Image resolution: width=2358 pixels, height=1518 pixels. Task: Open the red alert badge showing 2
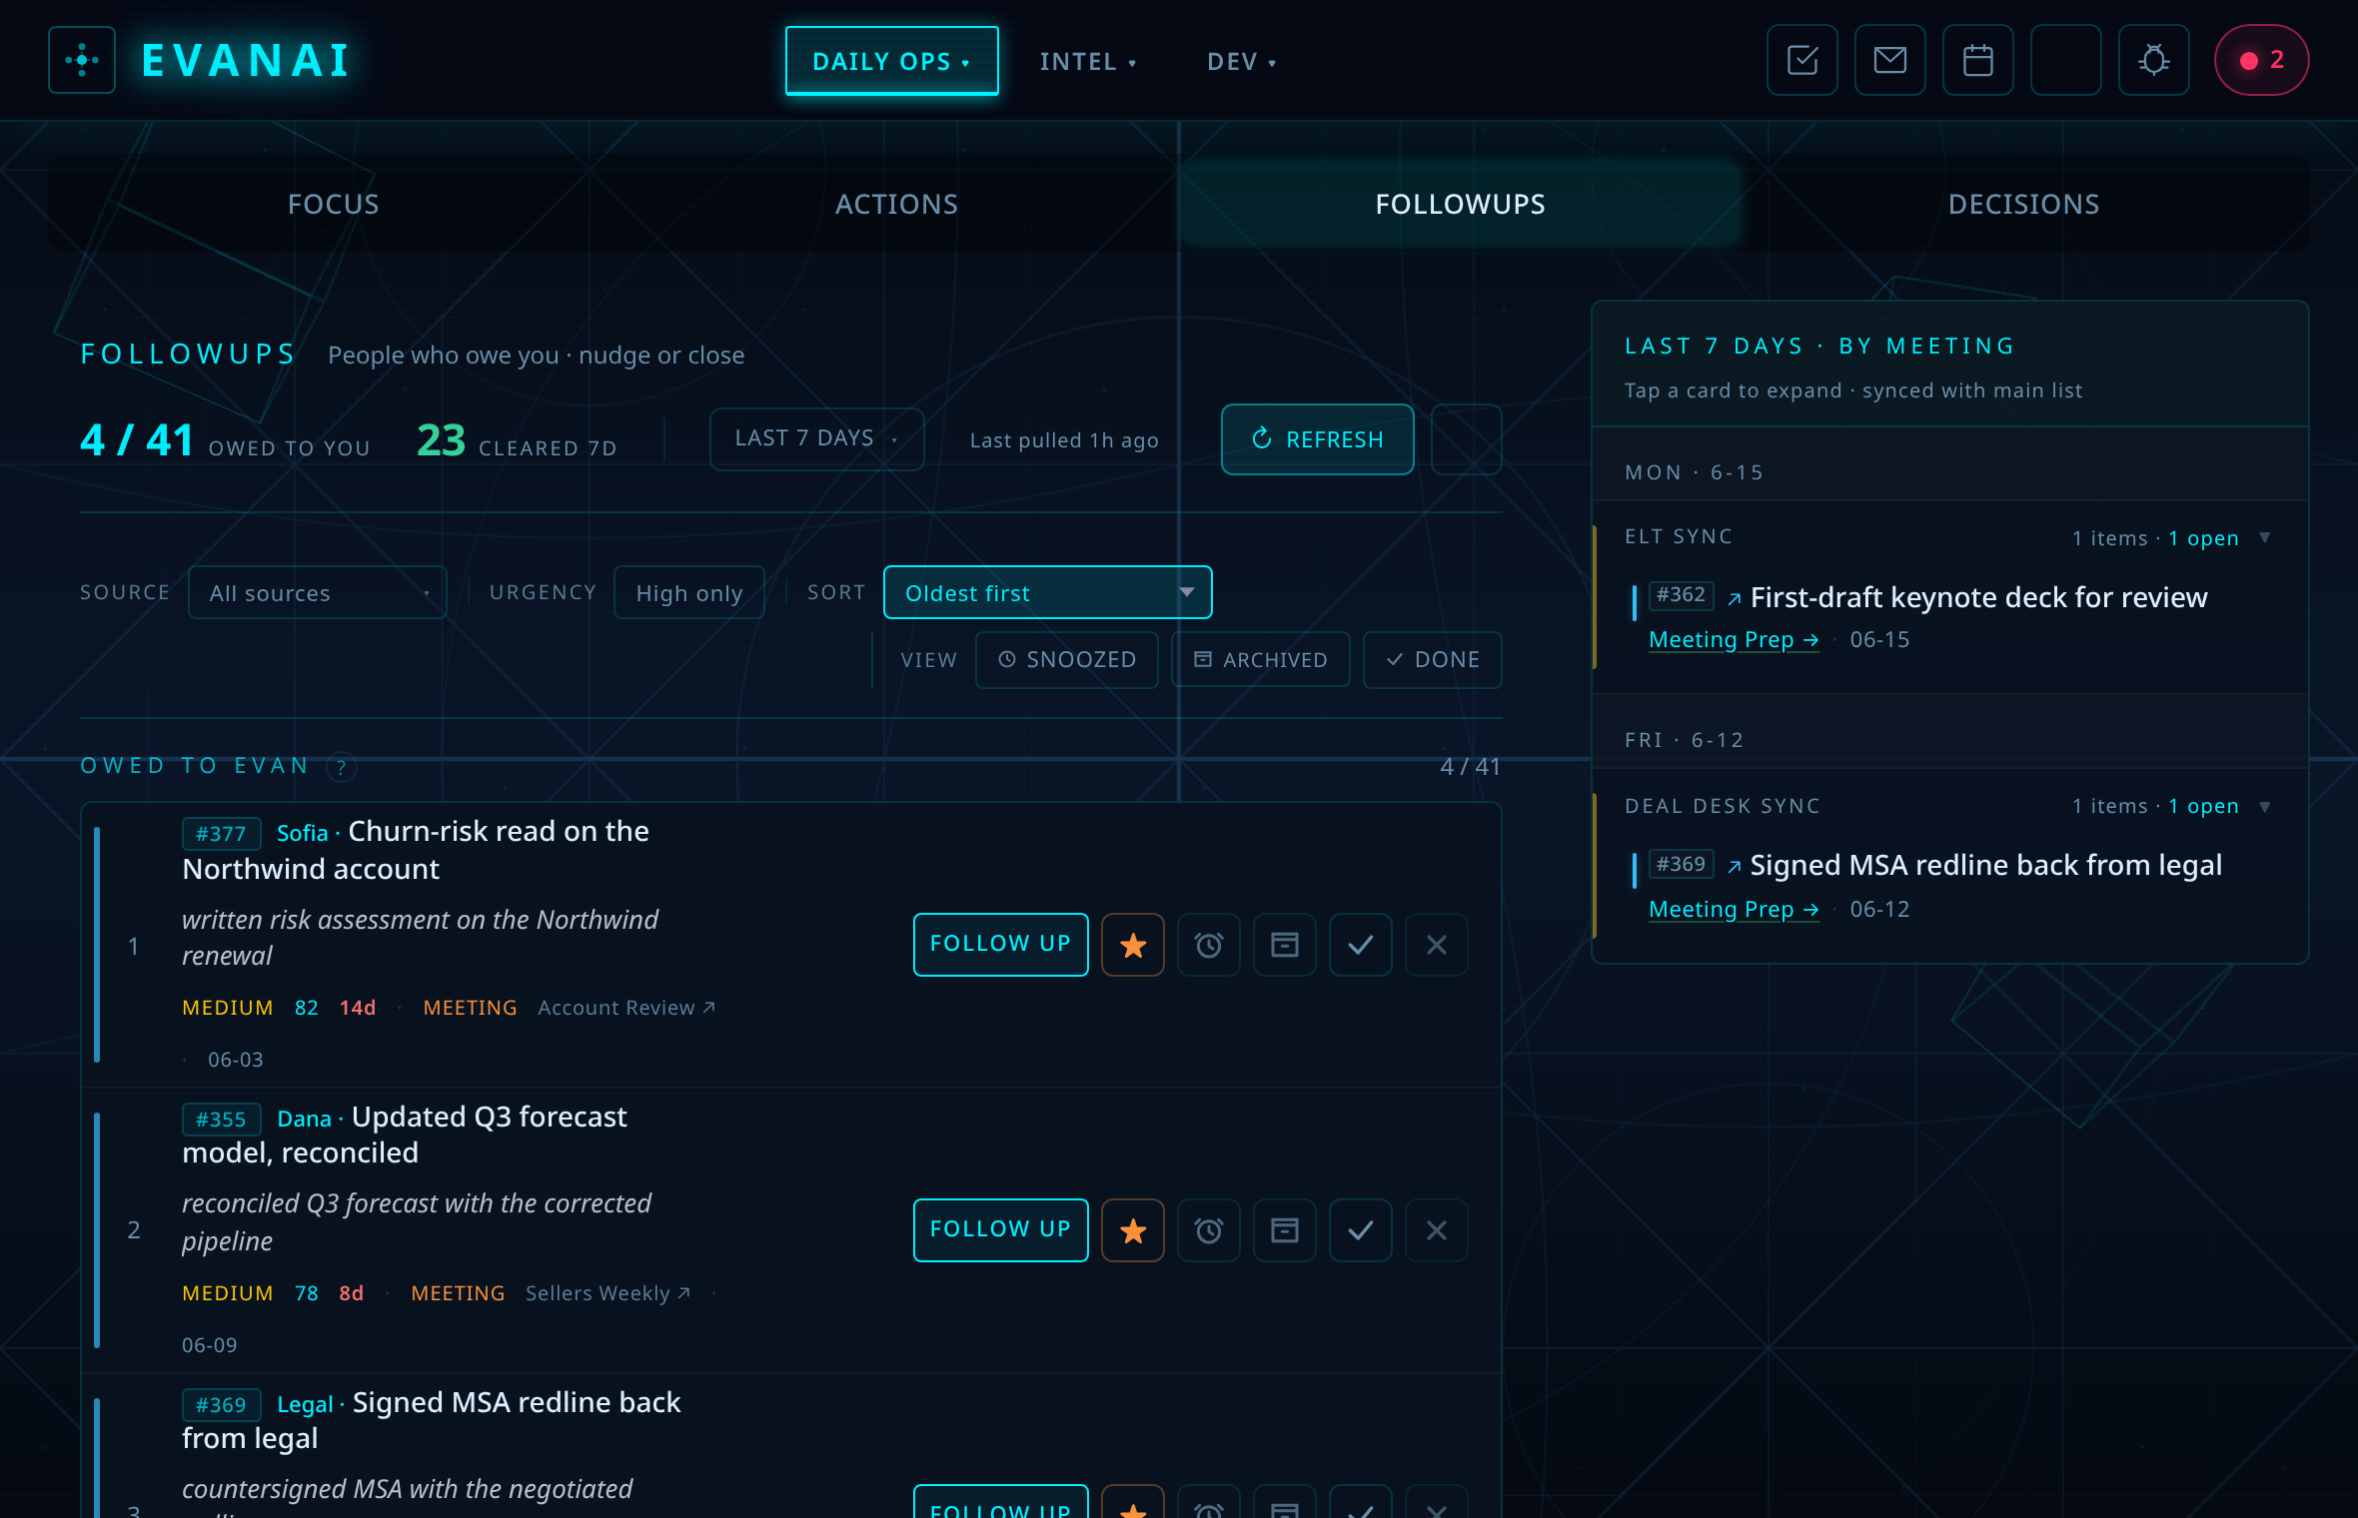pos(2262,60)
